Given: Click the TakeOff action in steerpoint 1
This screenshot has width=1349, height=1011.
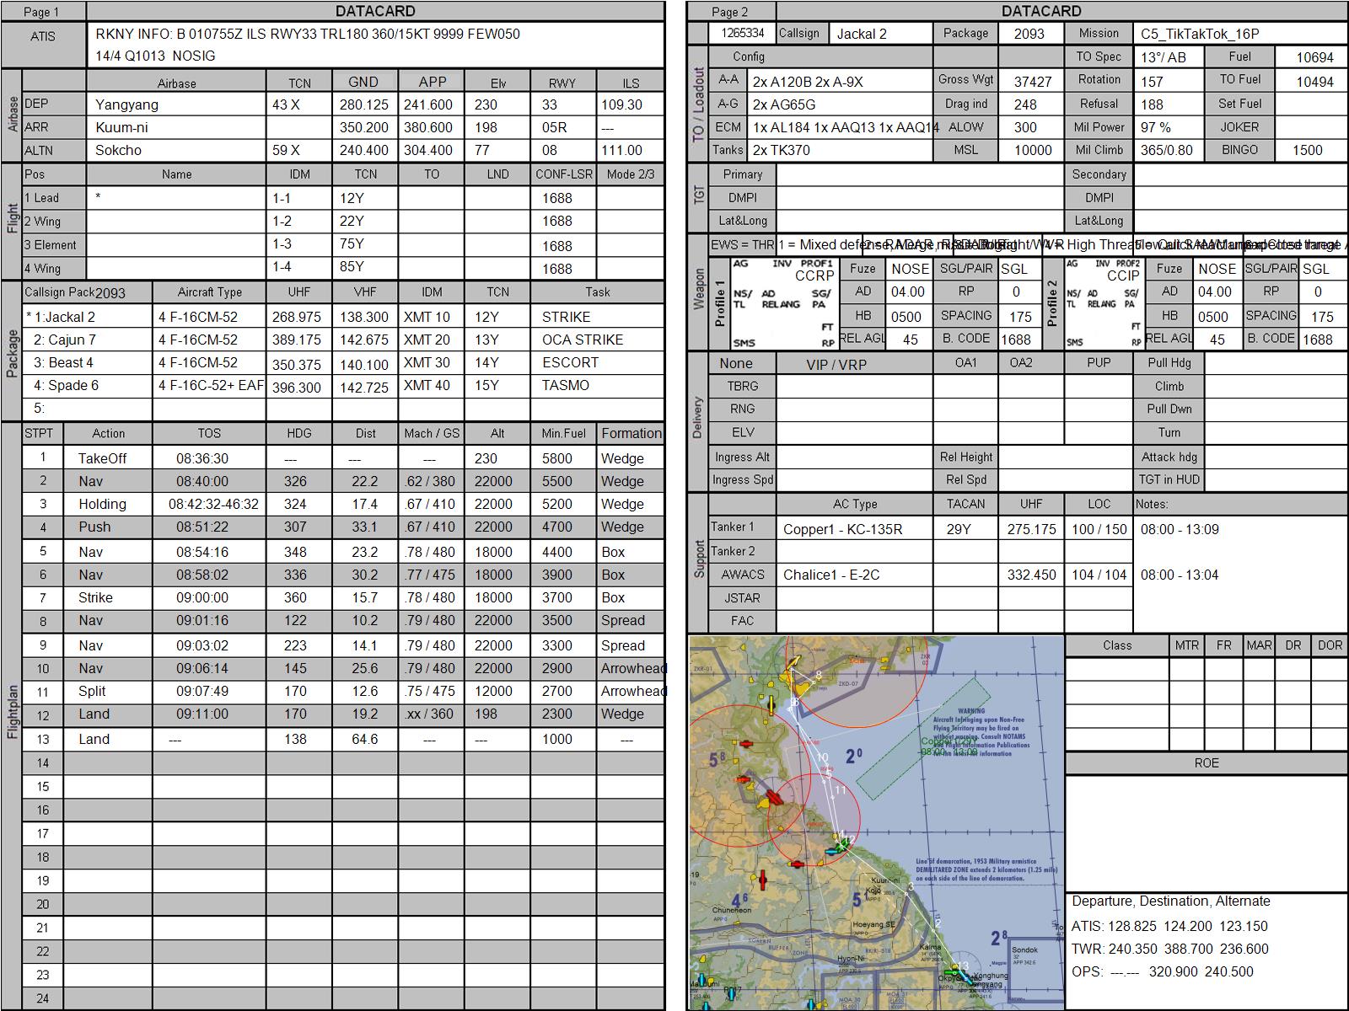Looking at the screenshot, I should tap(102, 458).
